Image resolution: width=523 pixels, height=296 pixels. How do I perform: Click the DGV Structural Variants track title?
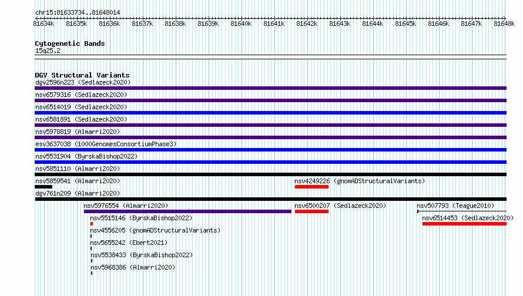tap(82, 75)
